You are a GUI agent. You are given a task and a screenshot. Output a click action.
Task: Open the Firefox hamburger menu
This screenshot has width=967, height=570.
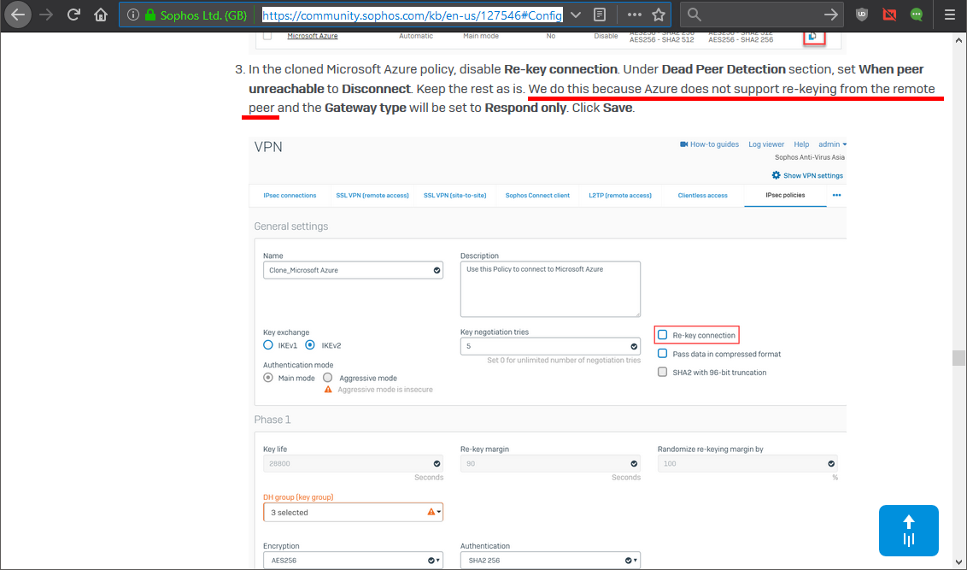click(949, 15)
